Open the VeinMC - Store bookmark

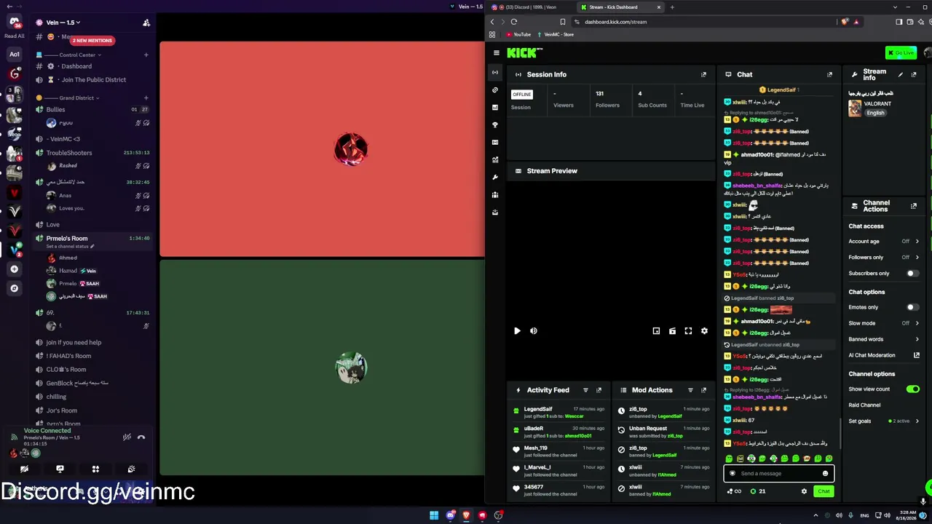coord(556,35)
